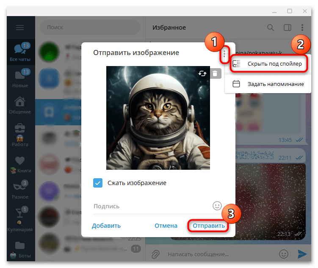Screen dimensions: 318x268
Task: Open the green avatar chat
Action: point(49,52)
